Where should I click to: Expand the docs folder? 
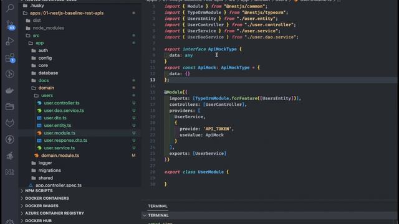44,80
